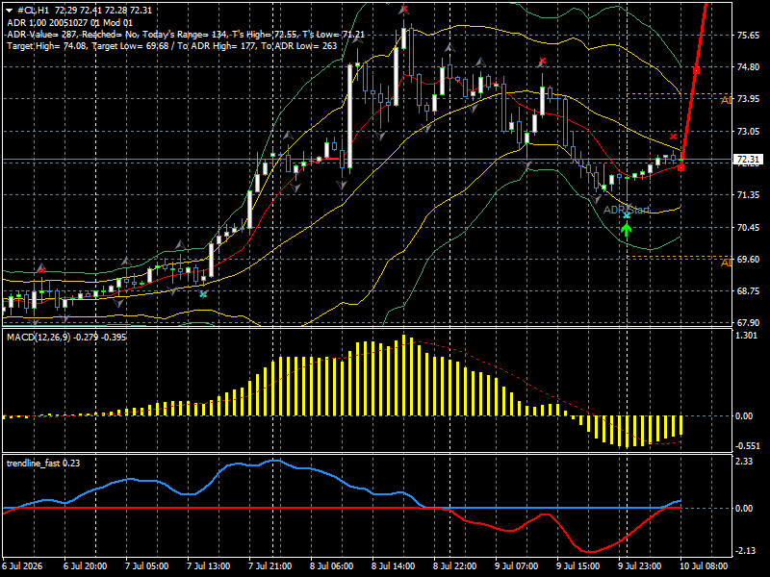Click the ADR Start text label

pos(626,210)
